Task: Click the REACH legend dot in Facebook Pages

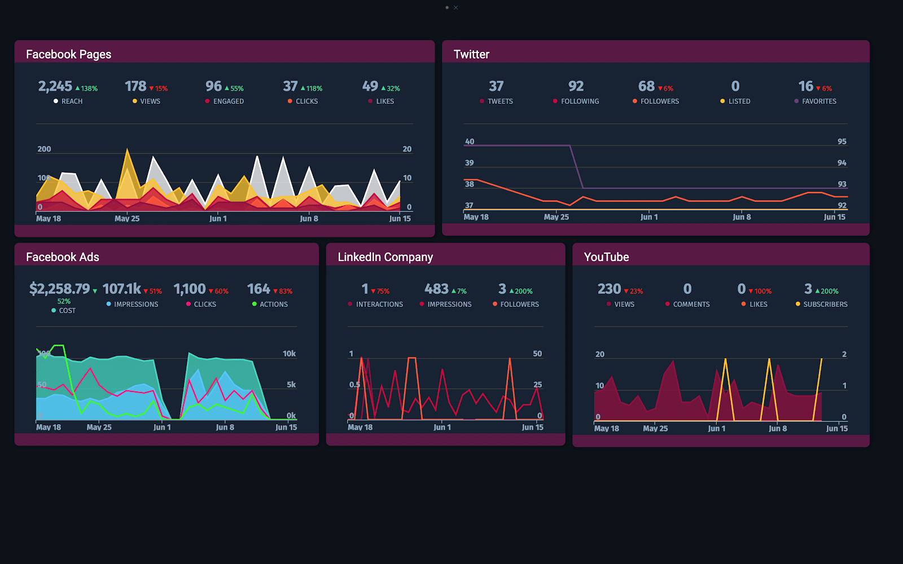Action: [x=55, y=101]
